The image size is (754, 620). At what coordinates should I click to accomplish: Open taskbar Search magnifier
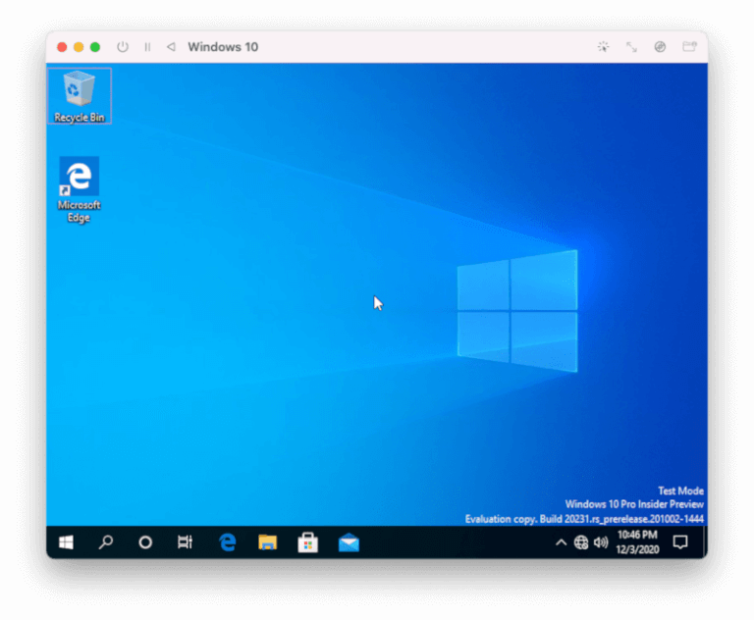[x=106, y=542]
